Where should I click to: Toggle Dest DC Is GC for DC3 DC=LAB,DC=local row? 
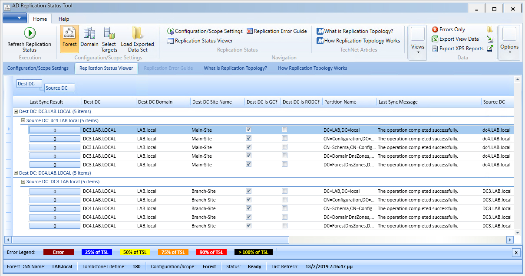(248, 130)
